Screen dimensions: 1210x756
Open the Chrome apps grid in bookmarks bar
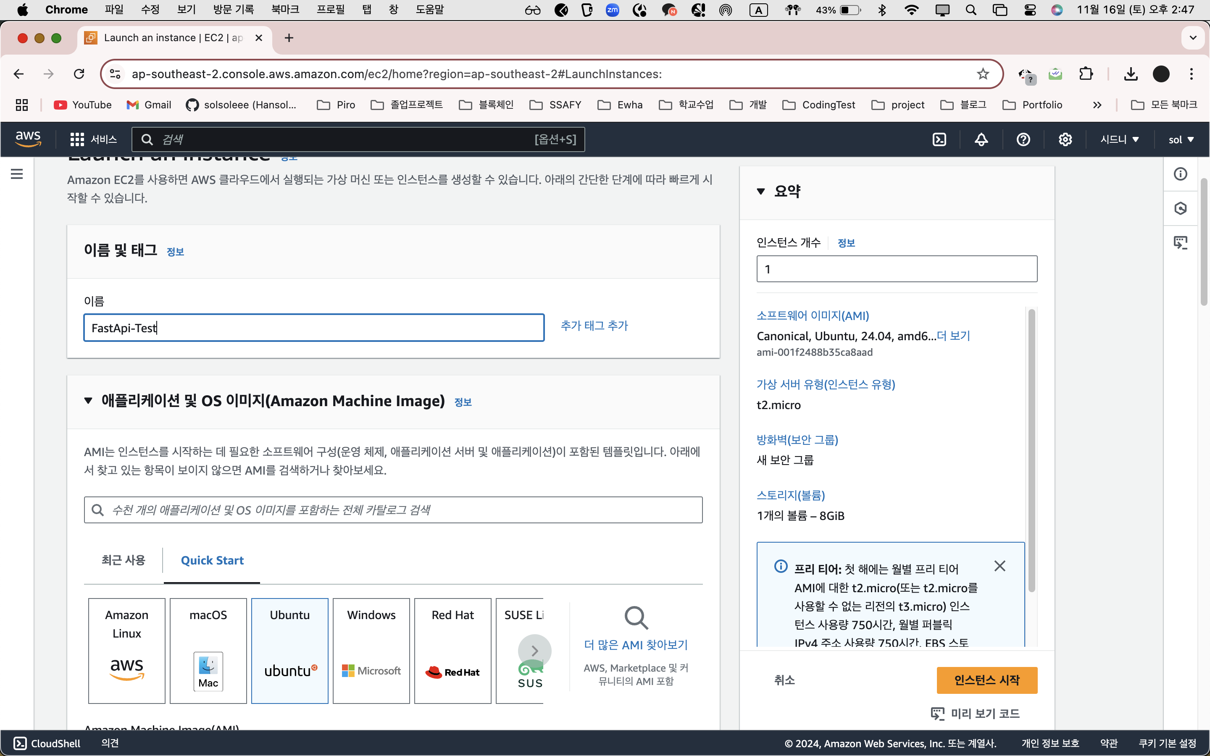click(x=21, y=105)
